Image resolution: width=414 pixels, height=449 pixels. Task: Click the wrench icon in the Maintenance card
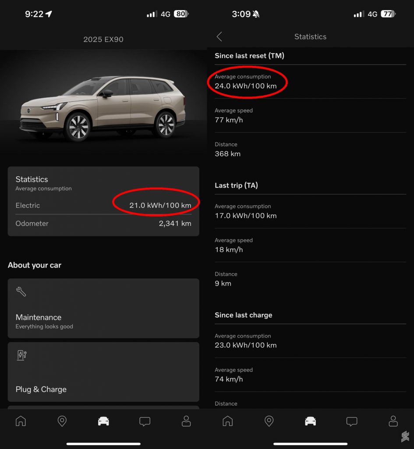coord(21,292)
